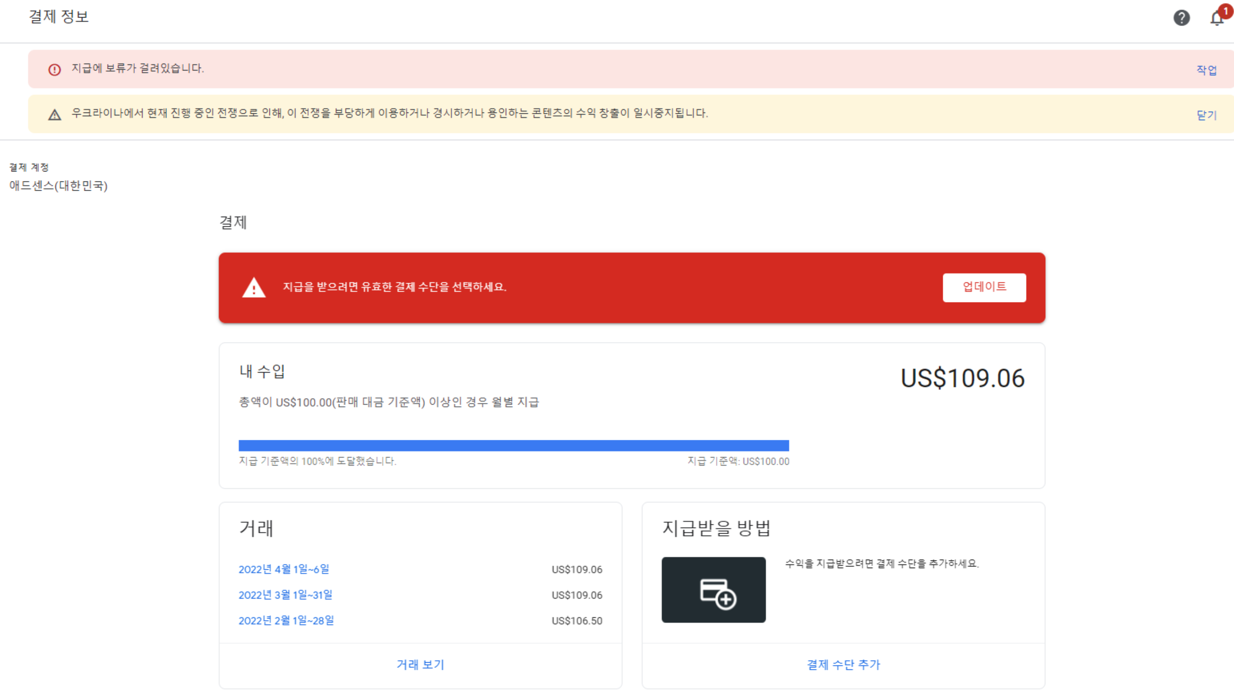Open 2022년 4월 1일~6일 transaction

pos(284,569)
